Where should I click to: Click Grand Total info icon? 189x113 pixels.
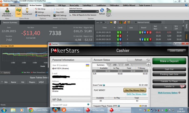tap(104, 85)
